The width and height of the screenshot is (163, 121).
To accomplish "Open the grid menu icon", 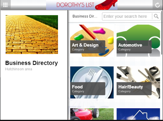I will tap(5, 5).
